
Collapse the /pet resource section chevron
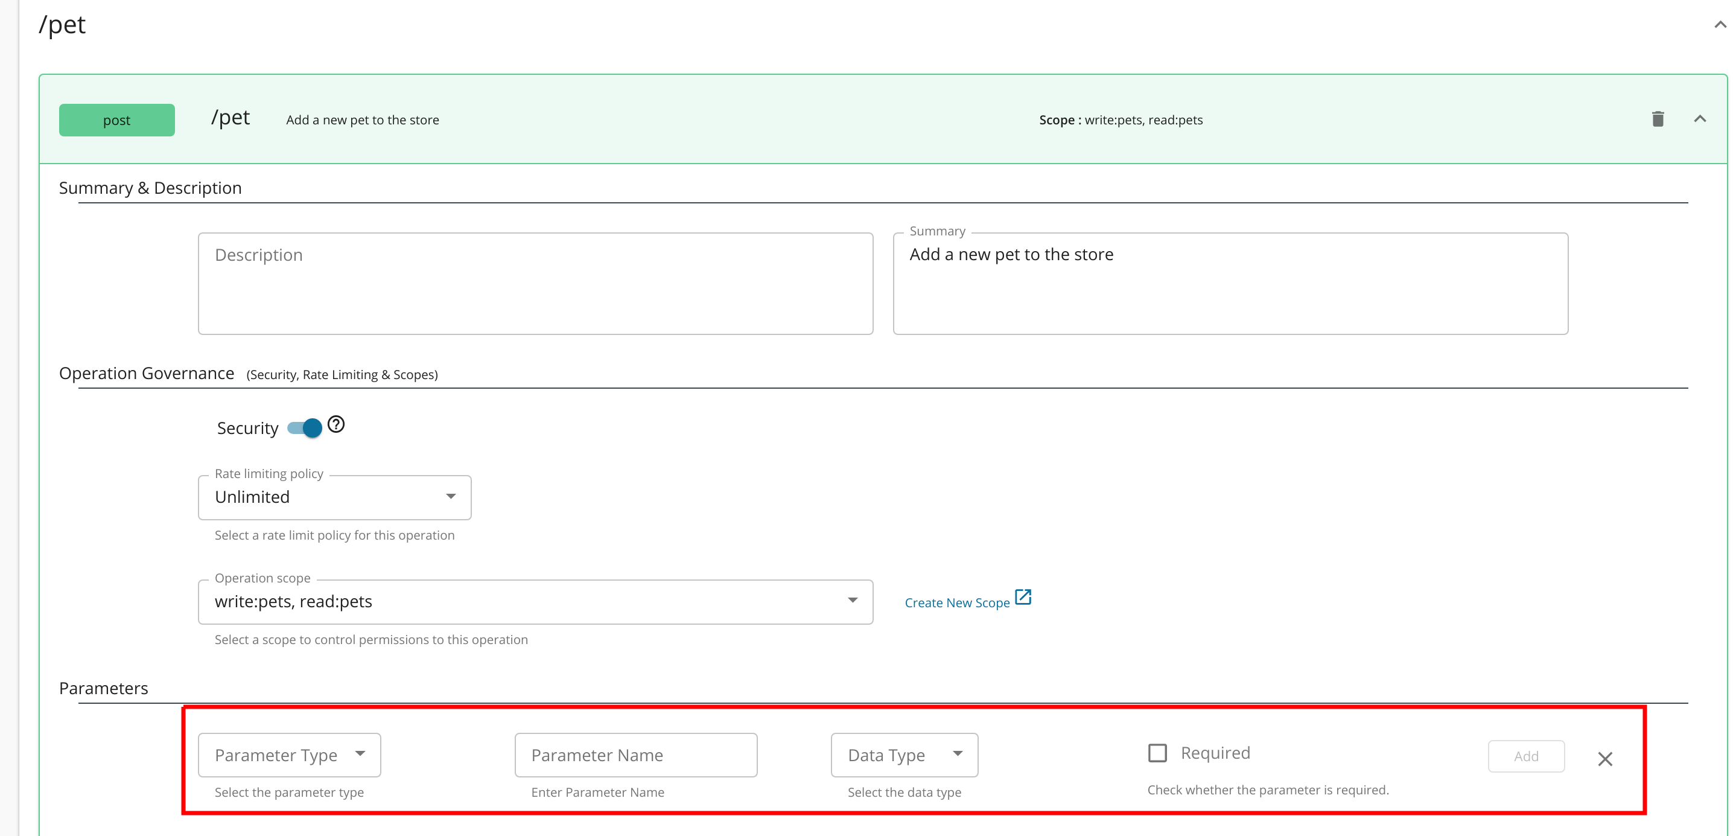tap(1720, 25)
